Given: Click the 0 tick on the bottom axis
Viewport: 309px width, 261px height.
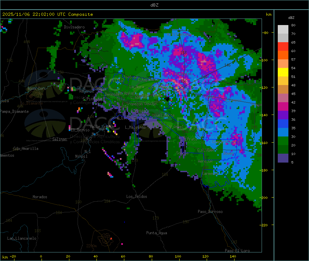Looking at the screenshot, I should point(41,256).
